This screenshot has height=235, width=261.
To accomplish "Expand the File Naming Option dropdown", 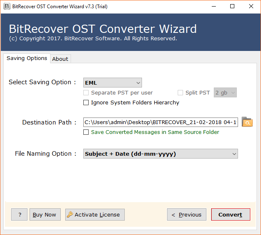I will point(160,154).
